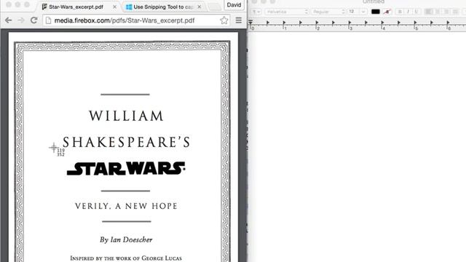Click the Untitled TextEdit window title
This screenshot has width=466, height=262.
point(374,1)
